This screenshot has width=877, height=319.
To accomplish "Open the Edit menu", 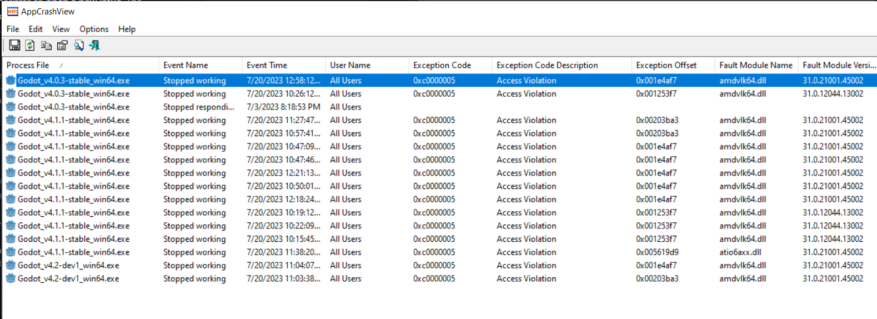I will coord(36,29).
